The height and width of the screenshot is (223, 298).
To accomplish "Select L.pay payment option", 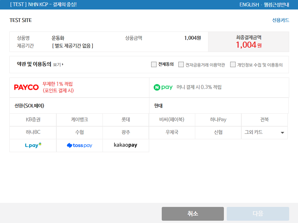I will (x=33, y=146).
